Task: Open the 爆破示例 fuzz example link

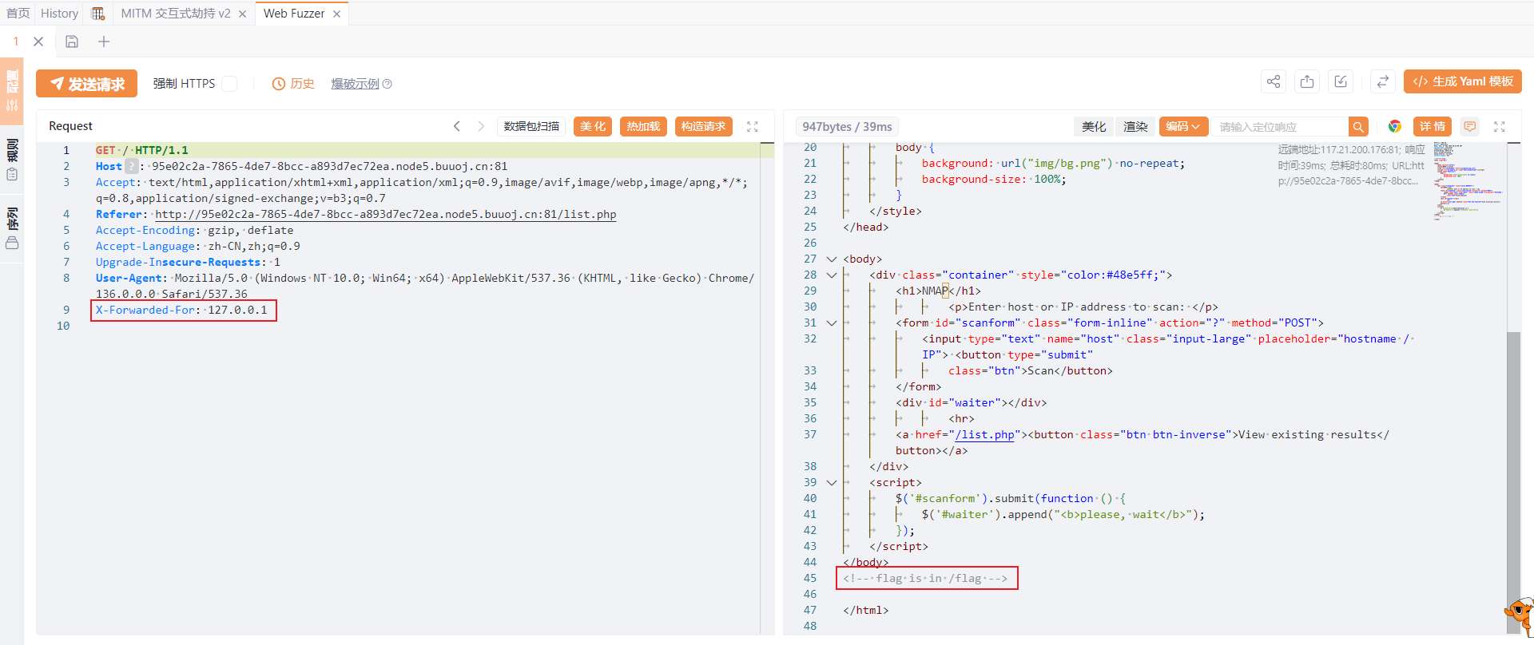Action: coord(355,83)
